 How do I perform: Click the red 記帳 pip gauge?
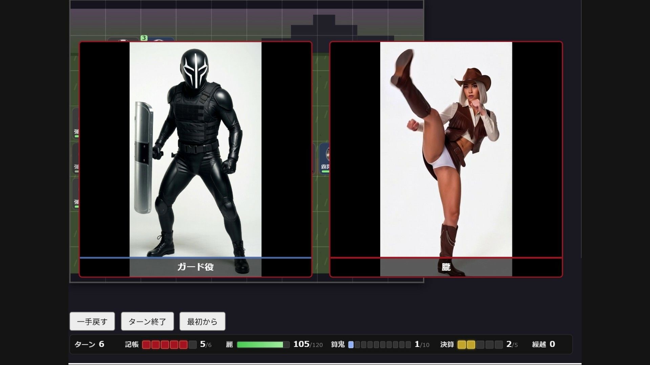click(x=169, y=344)
